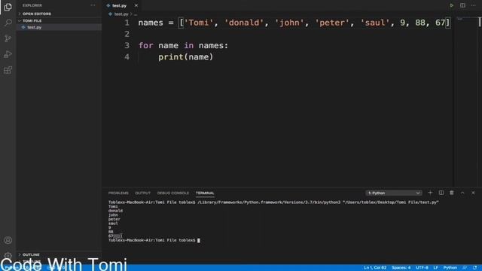482x271 pixels.
Task: Click the word 'print' on line 4
Action: pyautogui.click(x=171, y=57)
